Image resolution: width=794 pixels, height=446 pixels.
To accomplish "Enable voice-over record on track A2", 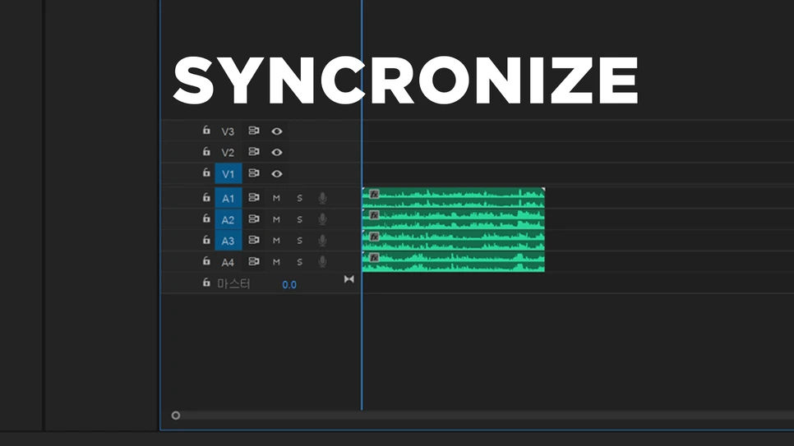I will click(322, 219).
